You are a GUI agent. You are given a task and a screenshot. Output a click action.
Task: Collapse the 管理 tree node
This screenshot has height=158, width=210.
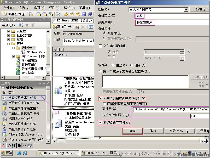(x=8, y=44)
